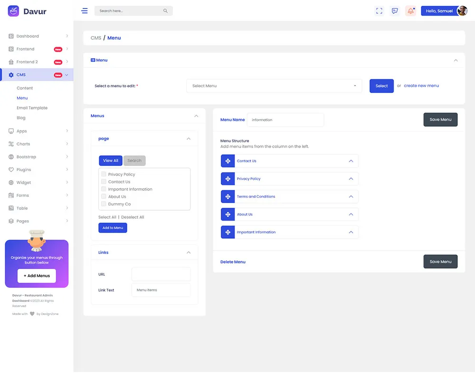475x373 pixels.
Task: Toggle the hamburger sidebar menu icon
Action: (85, 11)
